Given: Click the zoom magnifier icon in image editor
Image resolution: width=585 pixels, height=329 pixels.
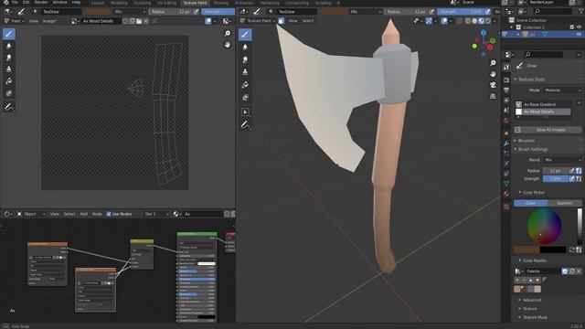Looking at the screenshot, I should coord(228,34).
